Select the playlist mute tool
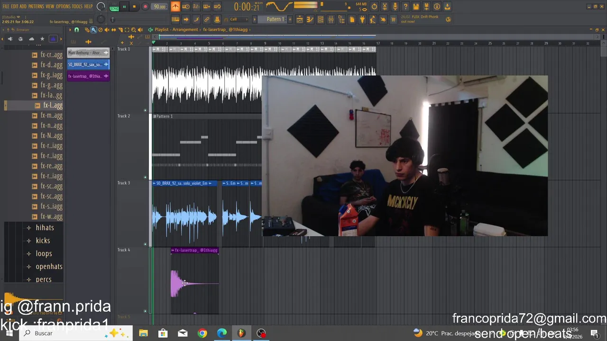The height and width of the screenshot is (341, 607). 107,30
